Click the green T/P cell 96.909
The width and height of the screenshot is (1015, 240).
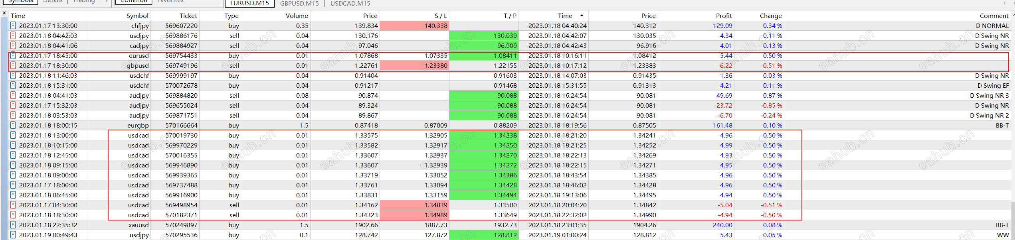484,45
